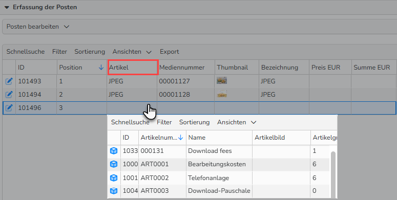Open edit icon for row 101493
The image size is (397, 200).
click(9, 81)
